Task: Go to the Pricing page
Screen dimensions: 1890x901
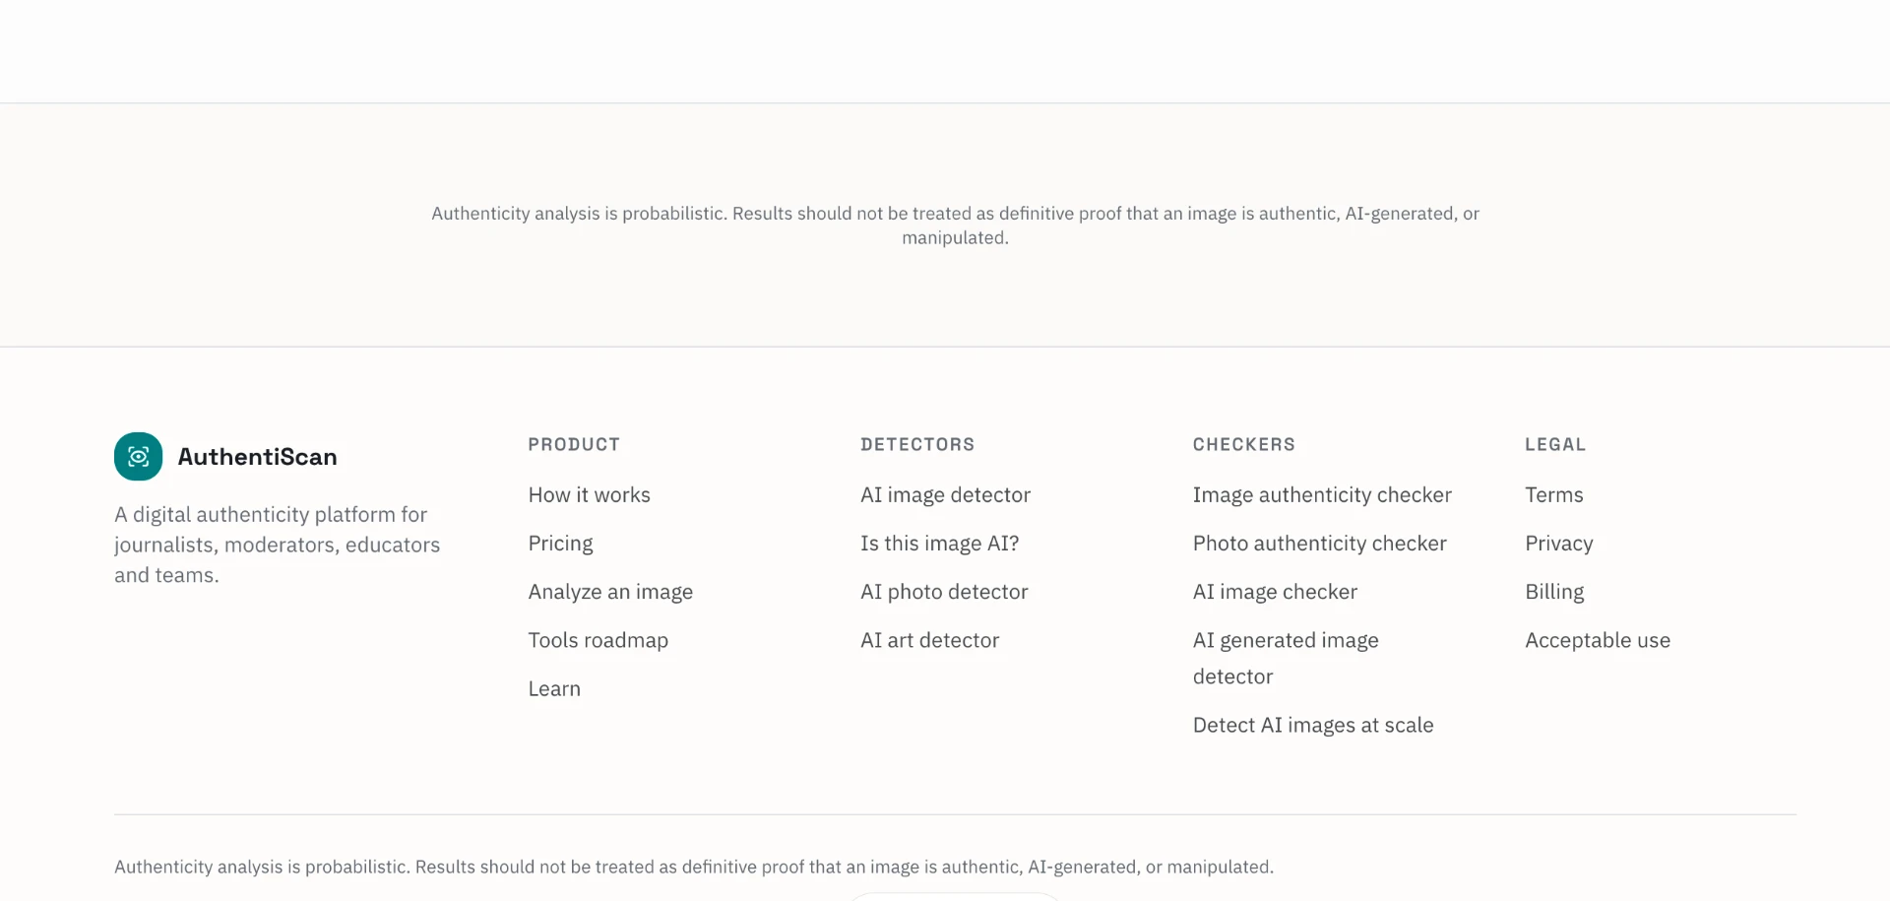Action: pyautogui.click(x=560, y=544)
